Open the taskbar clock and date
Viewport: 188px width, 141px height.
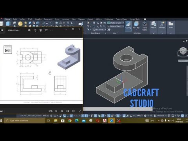[x=179, y=121]
